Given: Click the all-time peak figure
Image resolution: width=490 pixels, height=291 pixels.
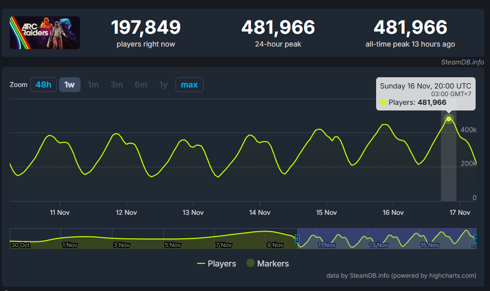Looking at the screenshot, I should pyautogui.click(x=410, y=27).
